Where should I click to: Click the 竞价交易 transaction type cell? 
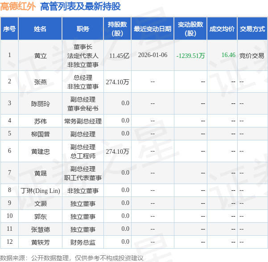tap(252, 56)
